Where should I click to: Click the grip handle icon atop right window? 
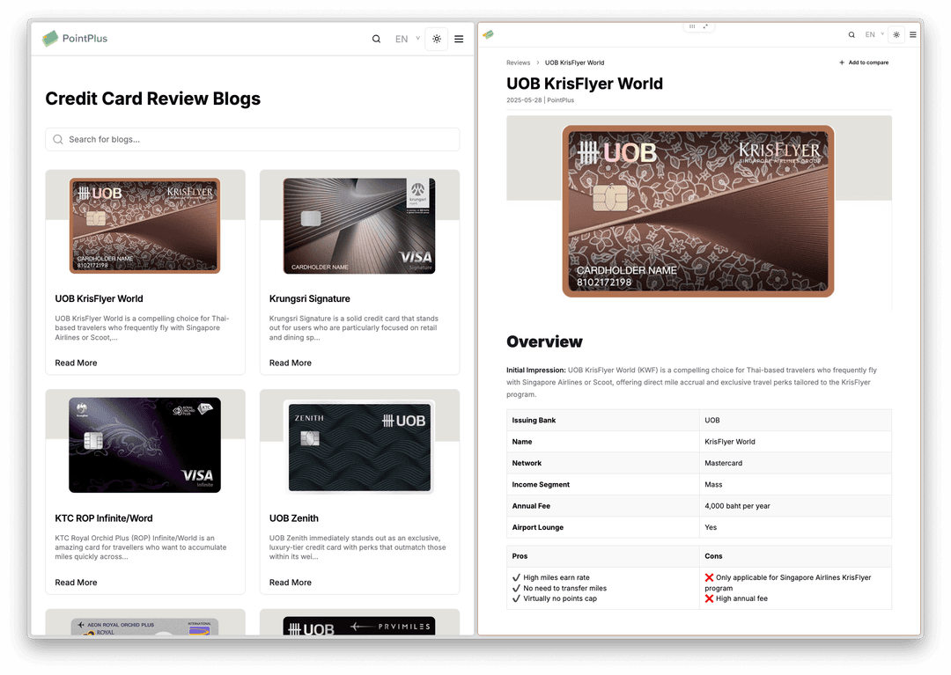(x=692, y=26)
